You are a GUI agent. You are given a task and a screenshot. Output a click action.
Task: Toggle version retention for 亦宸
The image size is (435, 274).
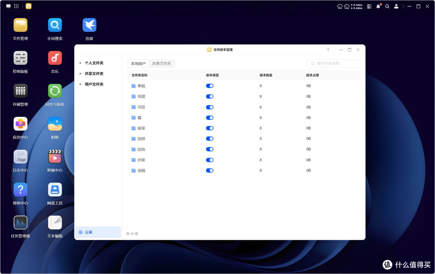[210, 160]
